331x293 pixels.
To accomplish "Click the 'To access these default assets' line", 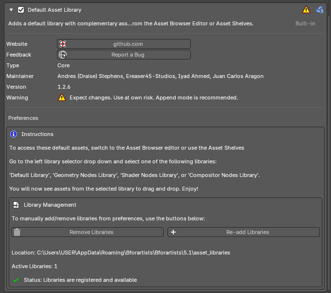I will pos(127,148).
